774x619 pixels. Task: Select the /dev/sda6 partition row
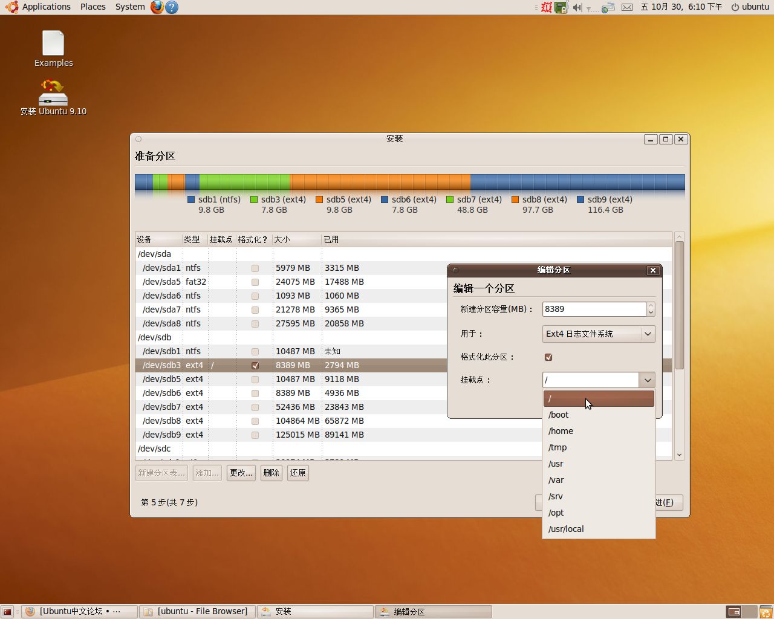click(403, 296)
